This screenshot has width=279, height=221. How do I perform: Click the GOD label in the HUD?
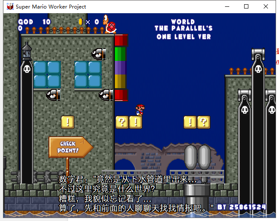pos(26,22)
